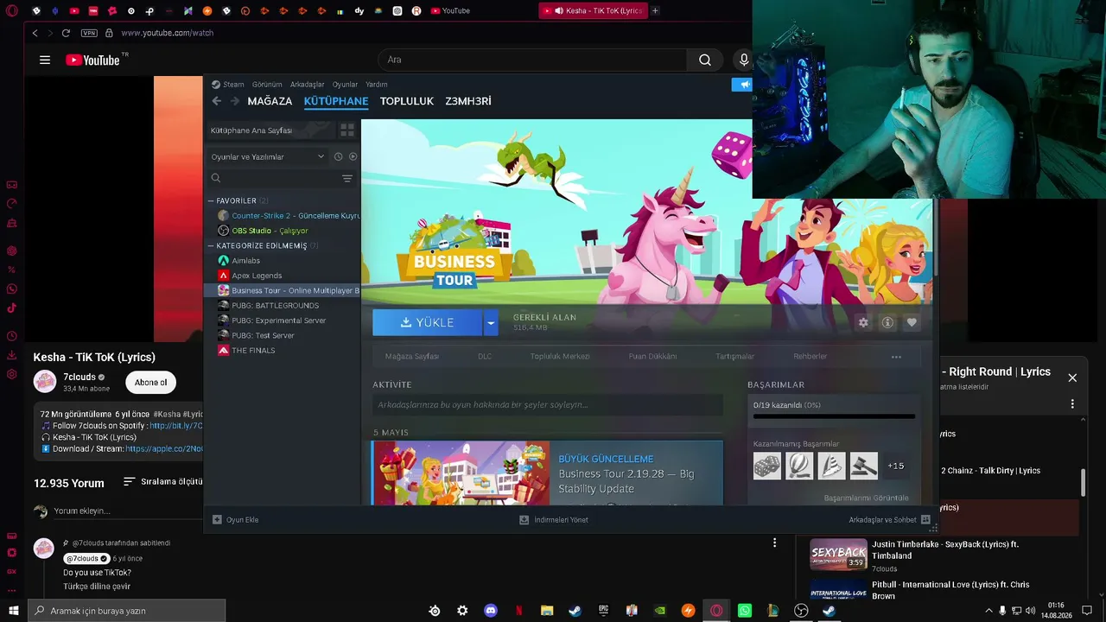Open Netflix from the taskbar
1106x622 pixels.
coord(518,611)
